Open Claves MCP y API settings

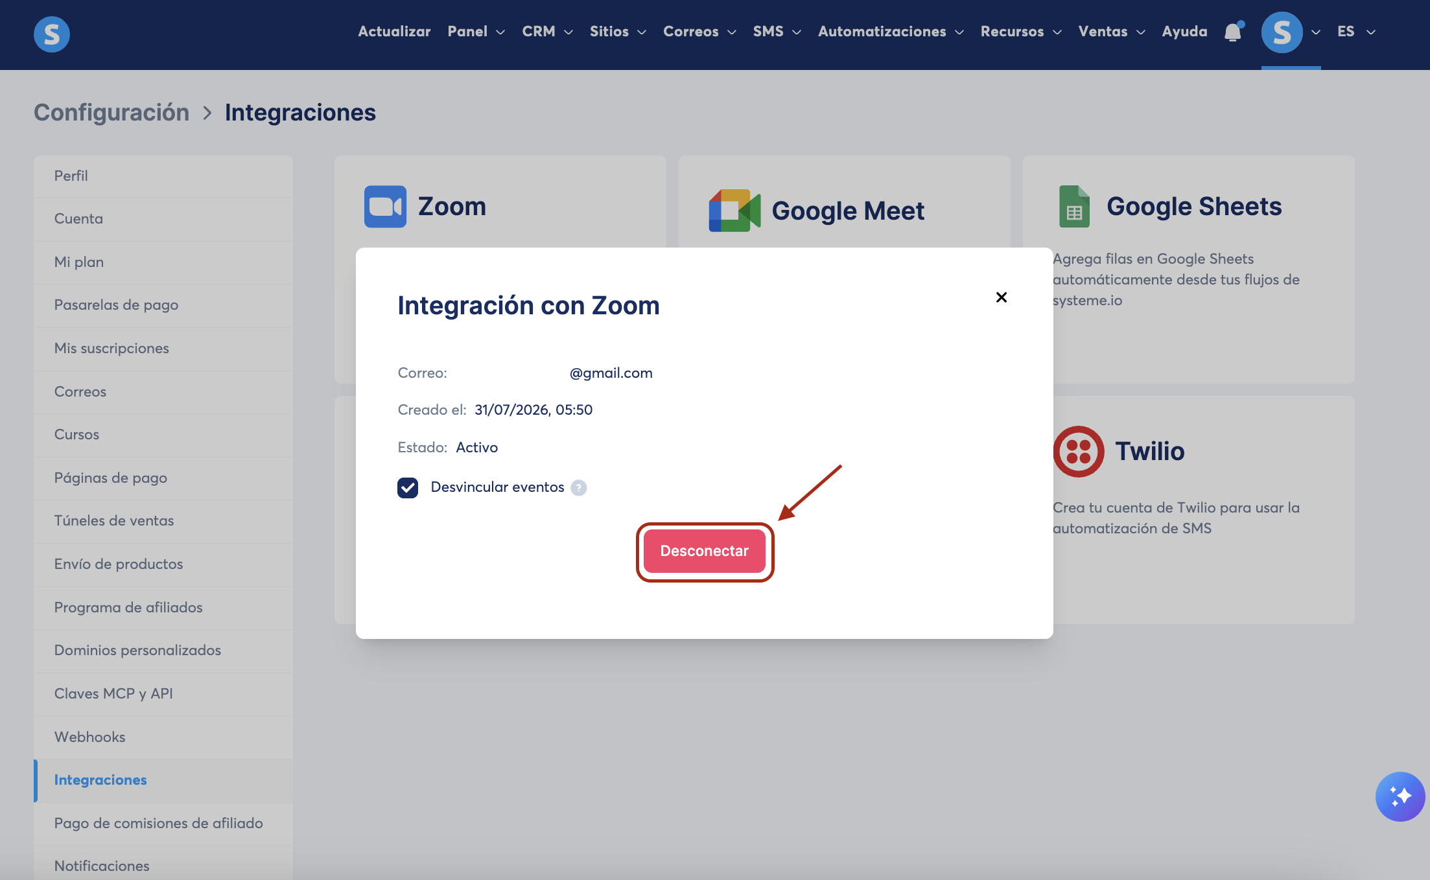[163, 694]
